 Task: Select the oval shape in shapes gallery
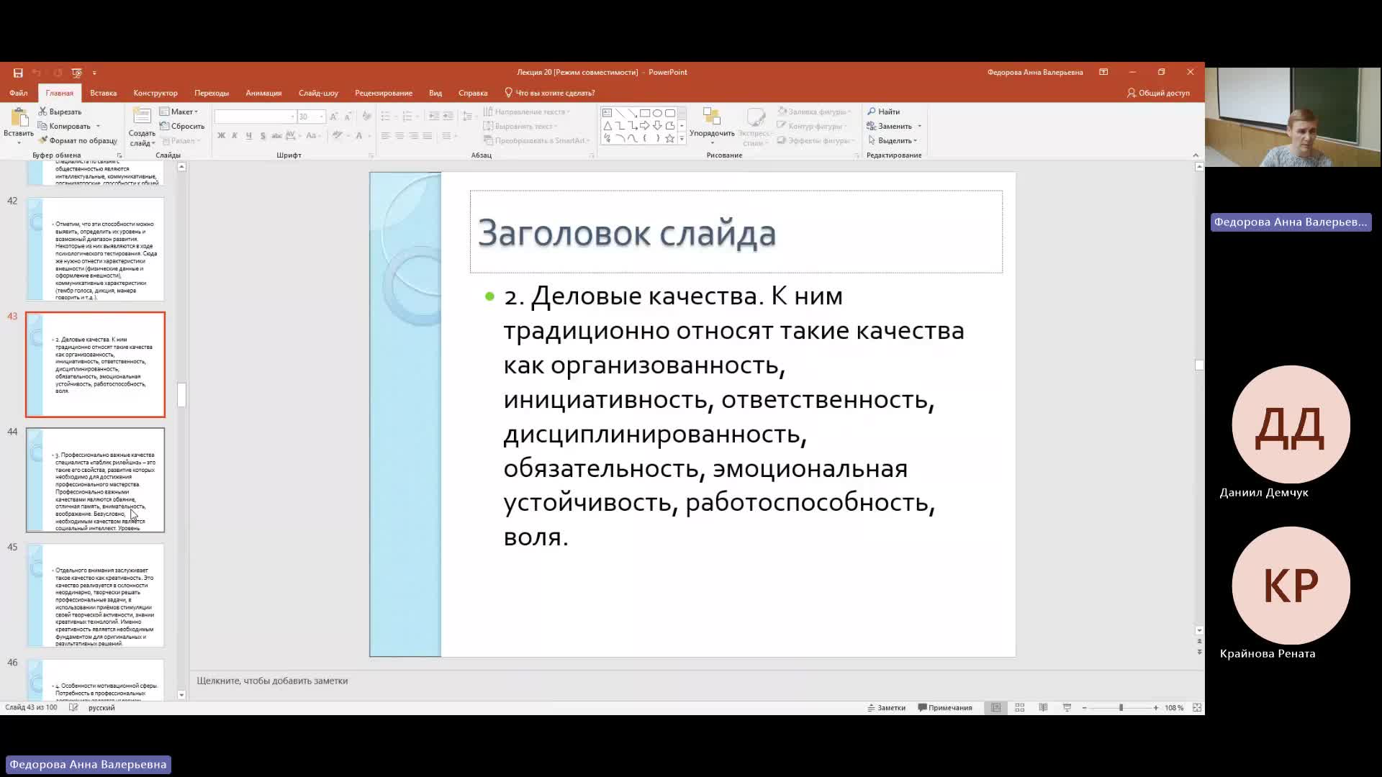tap(657, 113)
